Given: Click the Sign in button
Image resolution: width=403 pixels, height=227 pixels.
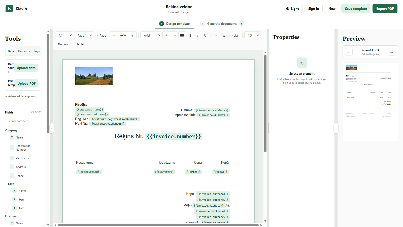Looking at the screenshot, I should click(x=314, y=9).
